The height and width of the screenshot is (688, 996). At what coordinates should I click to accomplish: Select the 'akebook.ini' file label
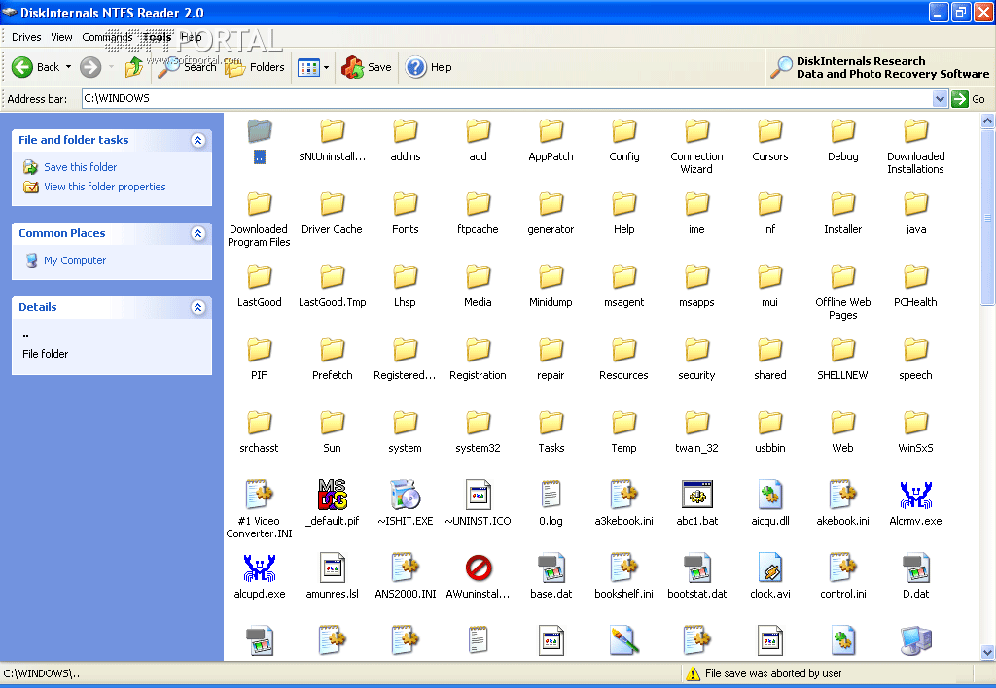coord(843,521)
